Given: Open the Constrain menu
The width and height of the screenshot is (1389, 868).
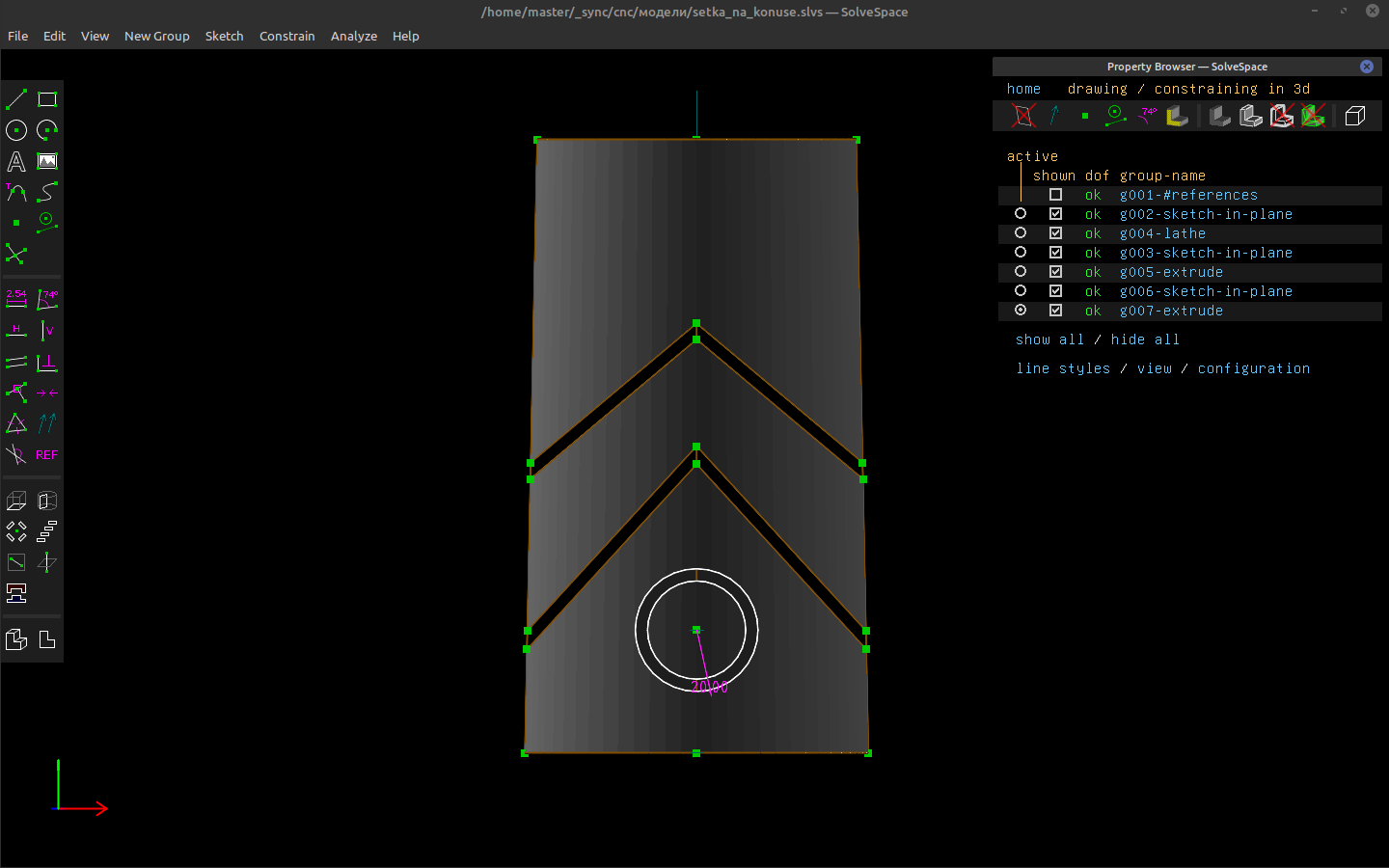Looking at the screenshot, I should [x=287, y=36].
